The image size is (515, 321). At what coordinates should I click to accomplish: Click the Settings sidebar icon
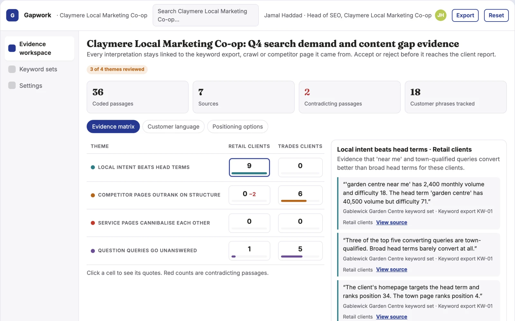12,85
